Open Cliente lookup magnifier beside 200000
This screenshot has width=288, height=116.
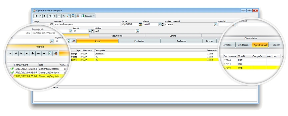160,24
